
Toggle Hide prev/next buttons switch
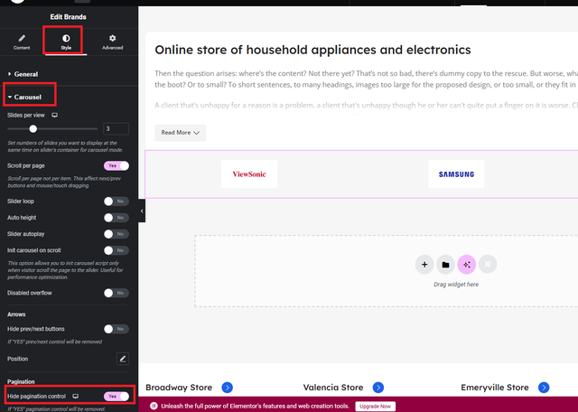pos(117,329)
